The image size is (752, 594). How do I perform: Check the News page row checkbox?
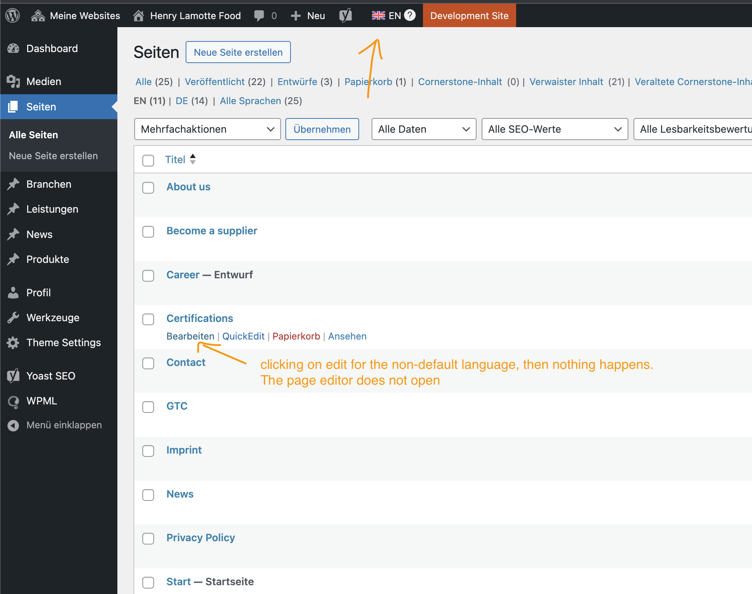[148, 495]
